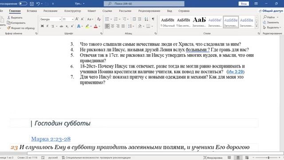Undo the last action
This screenshot has width=284, height=160.
[38, 4]
